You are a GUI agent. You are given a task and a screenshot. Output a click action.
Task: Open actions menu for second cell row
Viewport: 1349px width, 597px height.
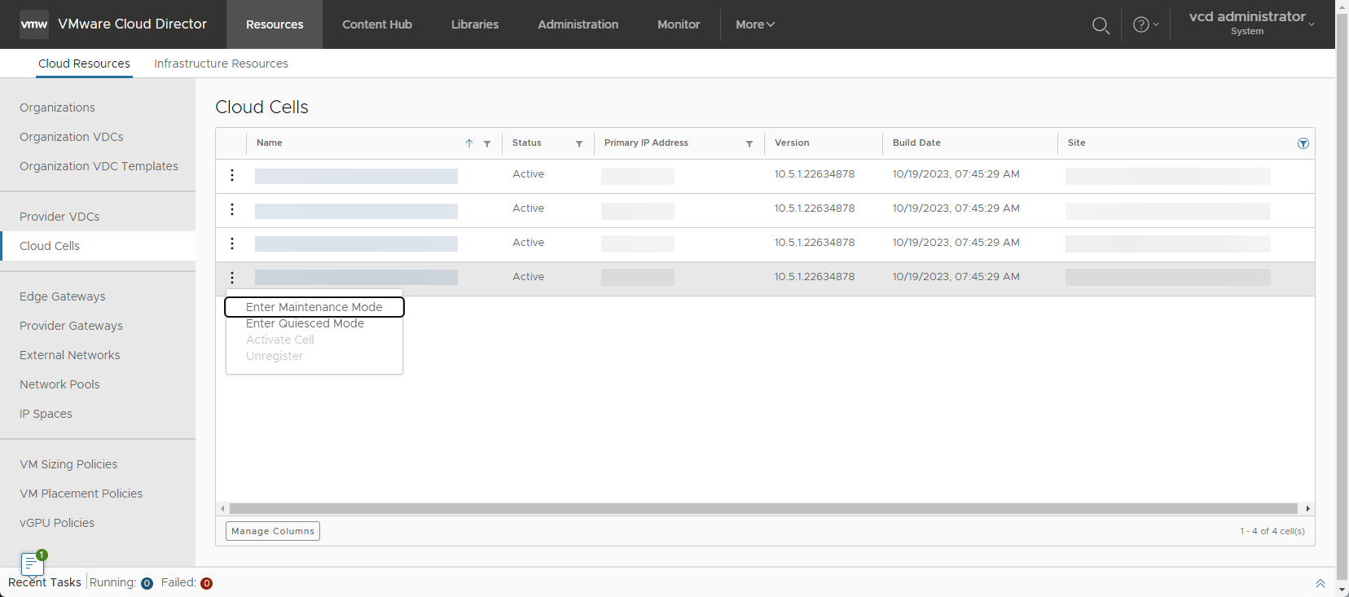click(232, 209)
